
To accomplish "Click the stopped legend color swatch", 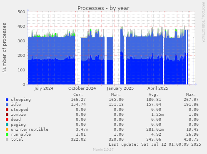I will click(x=7, y=110).
